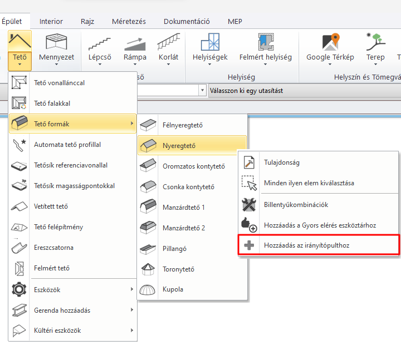Click the Korlát railing icon
The height and width of the screenshot is (355, 401).
168,43
